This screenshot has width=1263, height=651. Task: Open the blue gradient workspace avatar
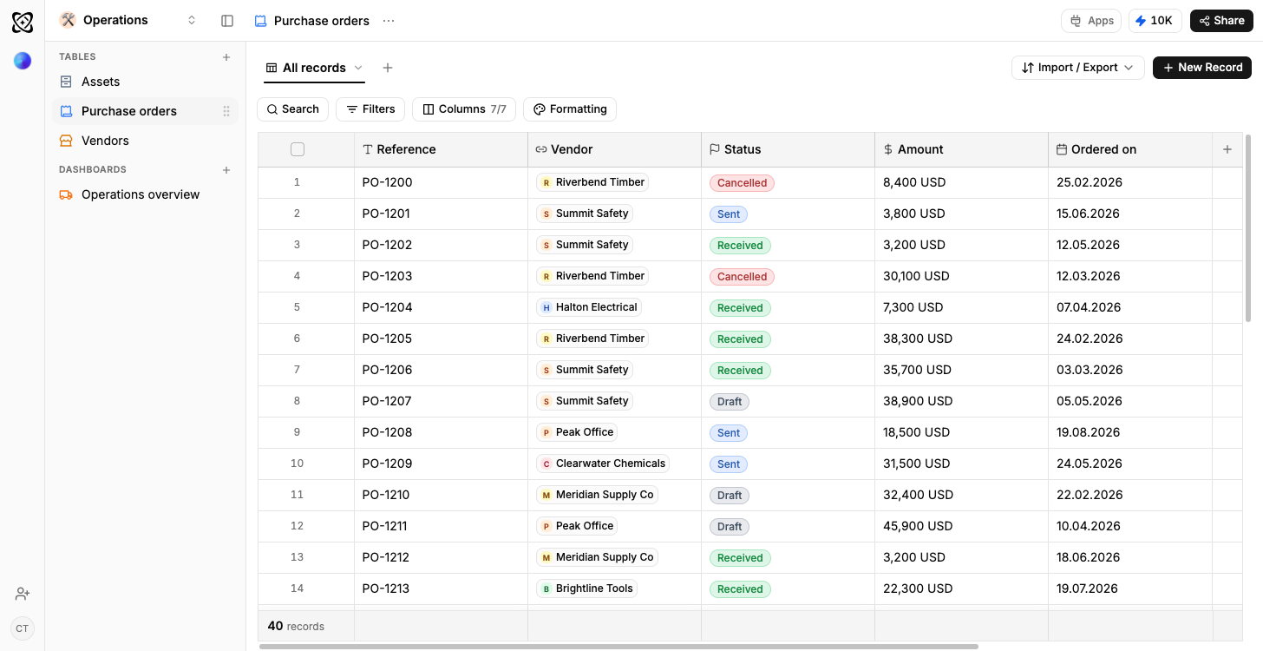click(23, 61)
